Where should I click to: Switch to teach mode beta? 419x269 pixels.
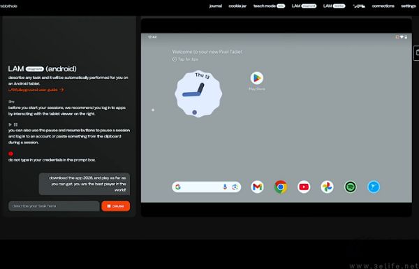269,6
